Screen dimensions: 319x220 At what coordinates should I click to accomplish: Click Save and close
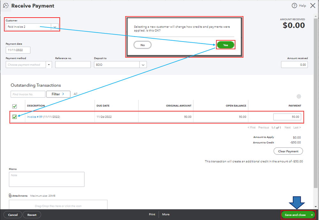[x=295, y=215]
